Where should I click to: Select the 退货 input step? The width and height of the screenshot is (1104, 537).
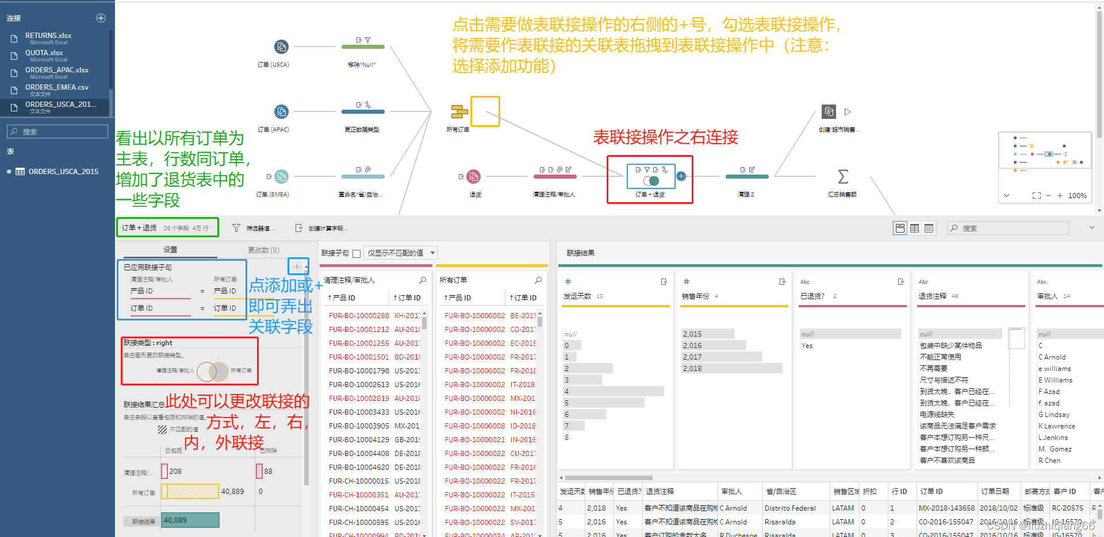point(473,176)
